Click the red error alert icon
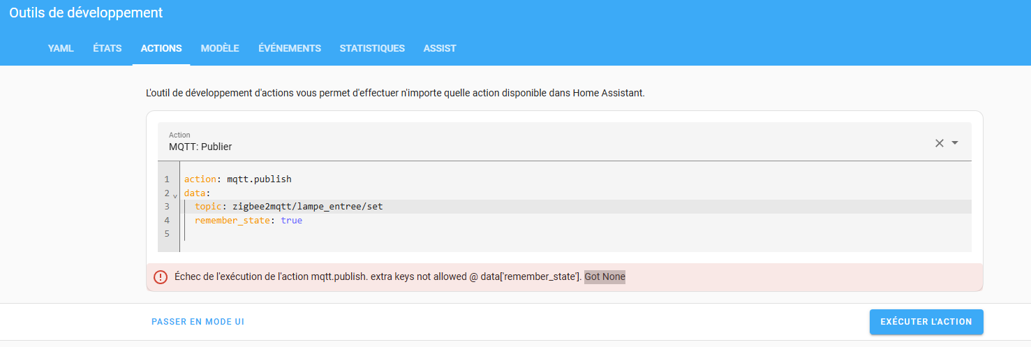The width and height of the screenshot is (1031, 347). coord(161,277)
